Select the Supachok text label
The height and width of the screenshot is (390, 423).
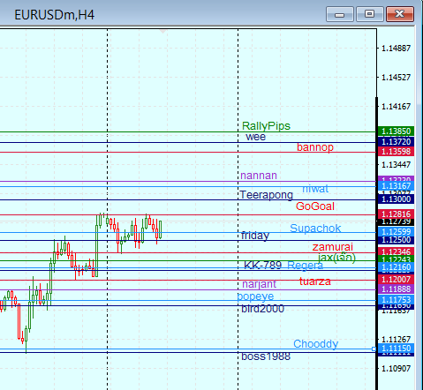pos(315,229)
